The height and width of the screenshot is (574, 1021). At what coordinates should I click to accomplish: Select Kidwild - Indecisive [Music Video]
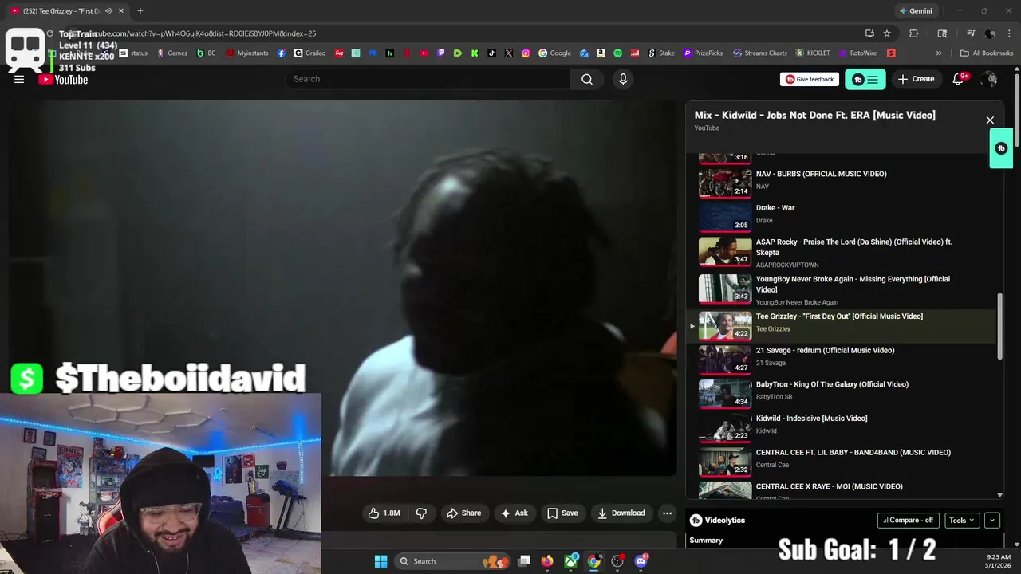point(842,427)
